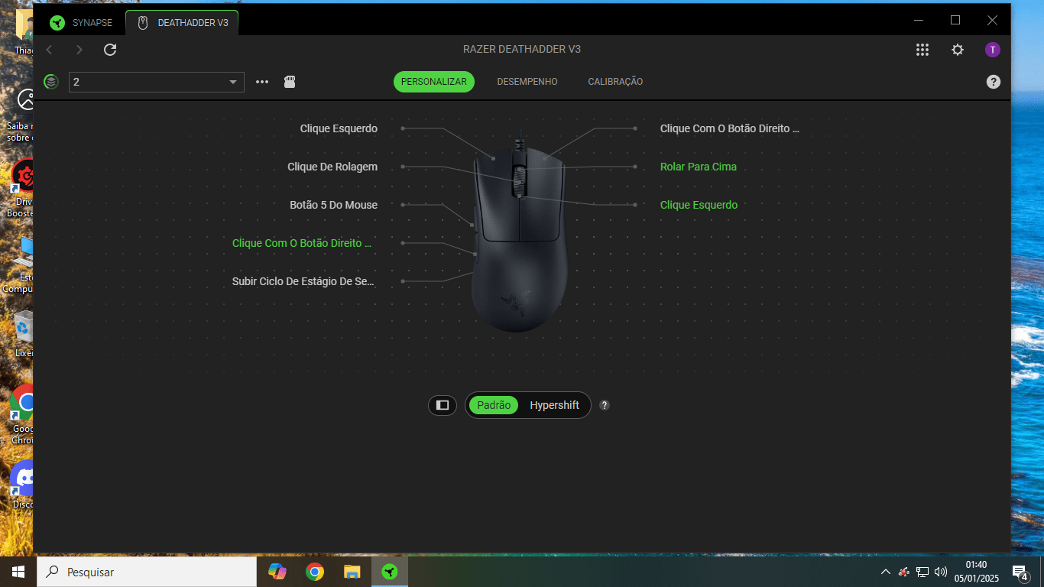
Task: Toggle the sidebar view icon beside Padrão
Action: [x=443, y=405]
